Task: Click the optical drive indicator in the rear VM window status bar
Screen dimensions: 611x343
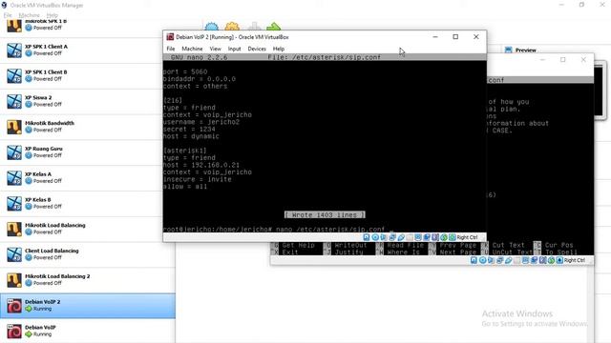Action: [x=483, y=260]
